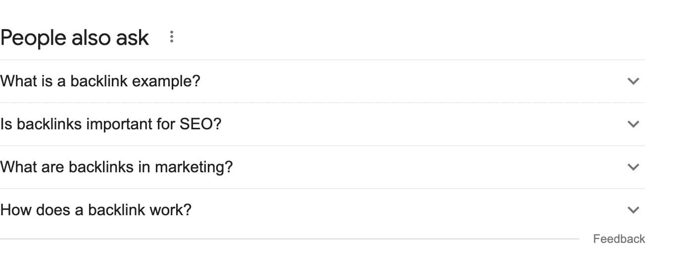
Task: Click the Feedback link
Action: coord(619,239)
